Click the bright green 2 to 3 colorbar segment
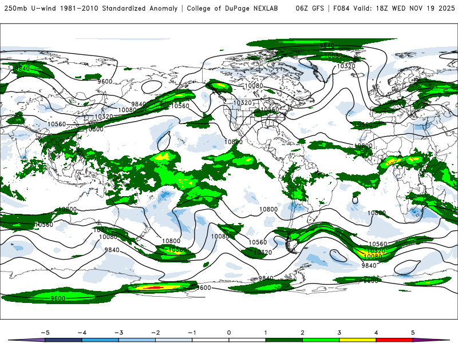This screenshot has height=343, width=458. tap(321, 340)
